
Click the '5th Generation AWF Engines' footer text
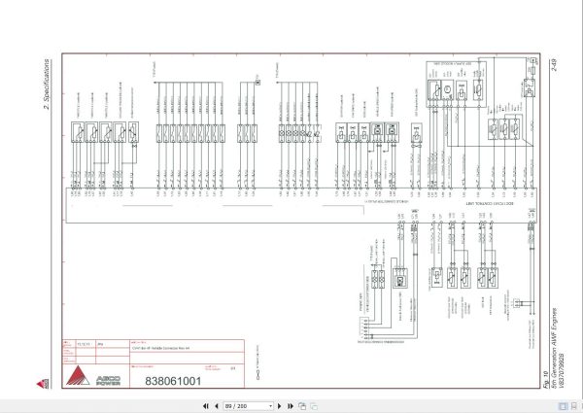pyautogui.click(x=554, y=348)
